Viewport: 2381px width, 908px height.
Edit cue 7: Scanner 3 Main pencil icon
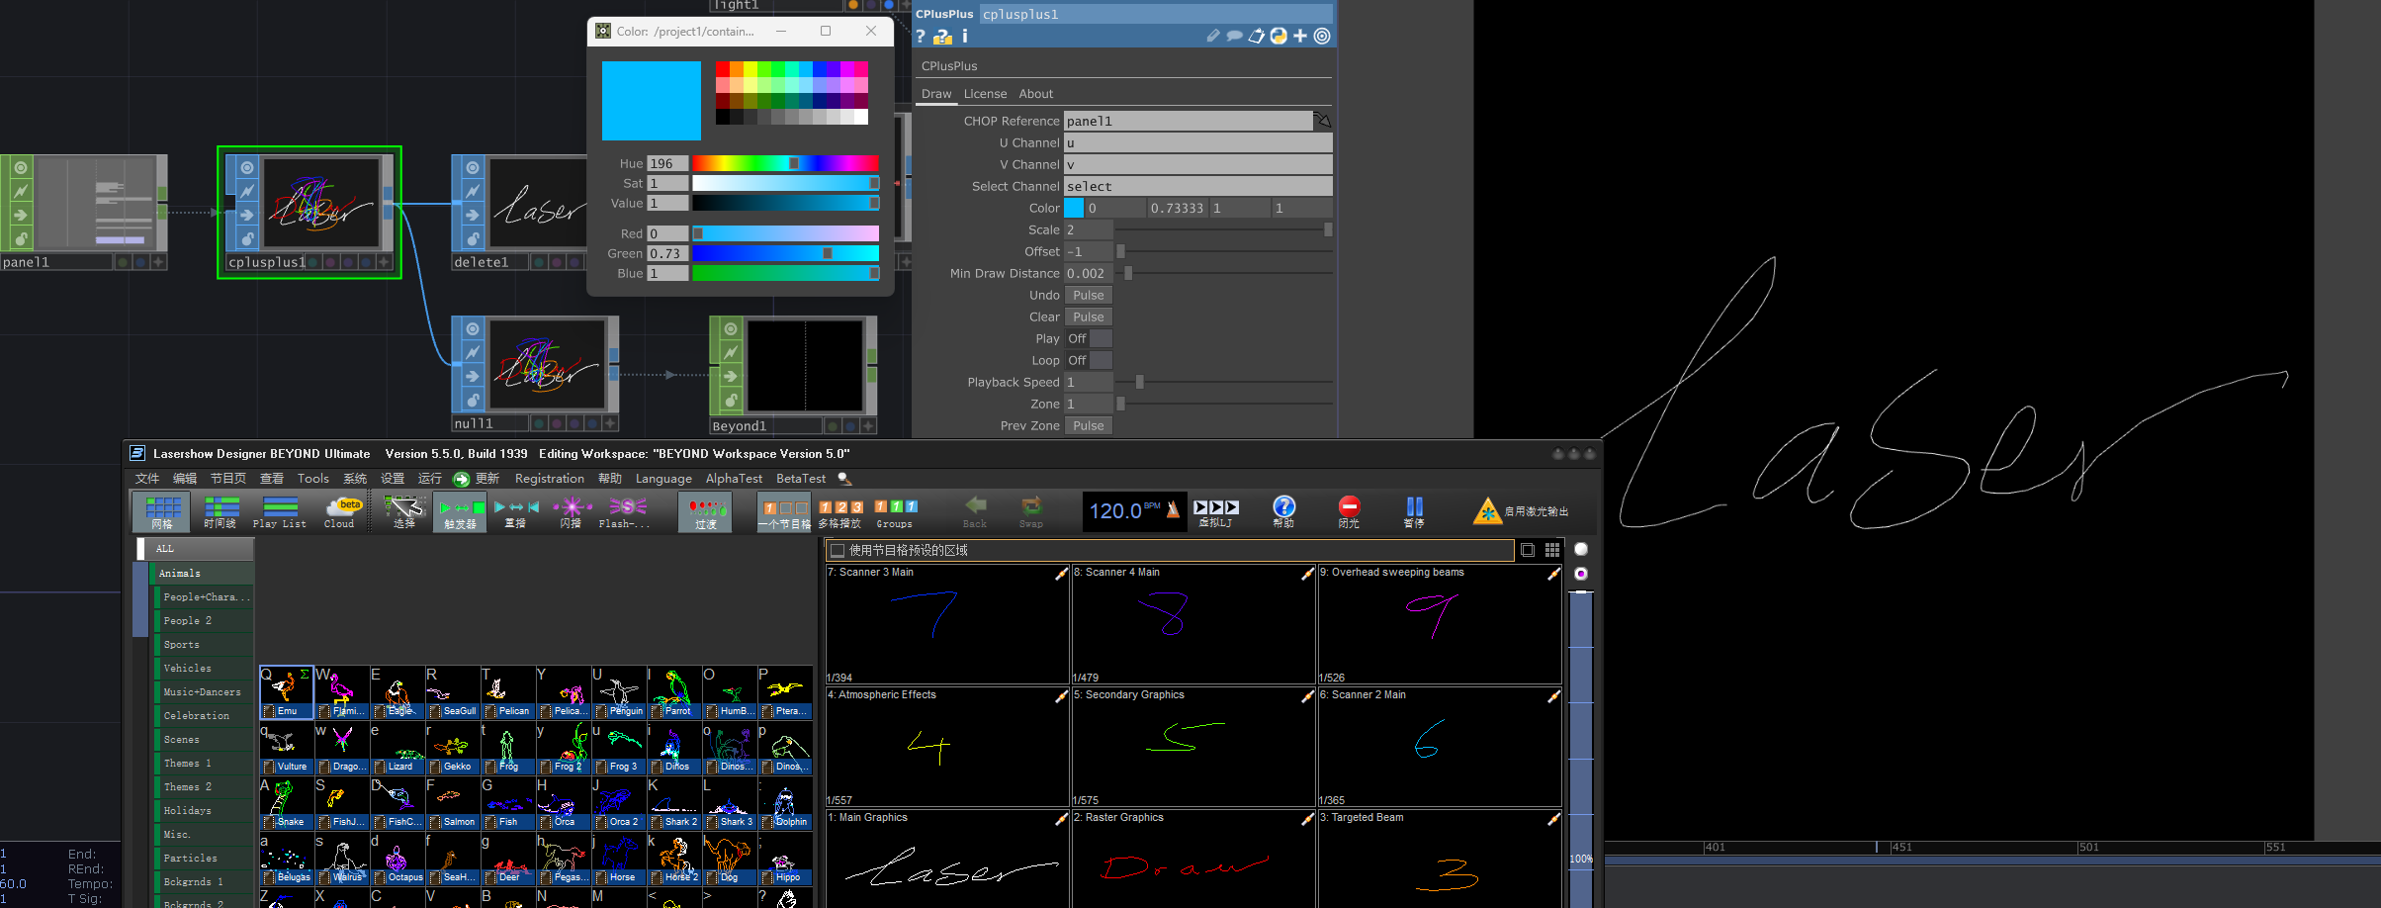[1061, 573]
